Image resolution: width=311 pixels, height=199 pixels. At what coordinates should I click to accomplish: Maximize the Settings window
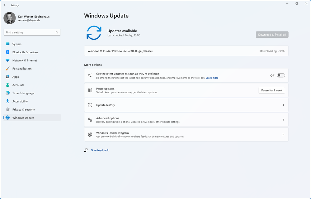(296, 3)
